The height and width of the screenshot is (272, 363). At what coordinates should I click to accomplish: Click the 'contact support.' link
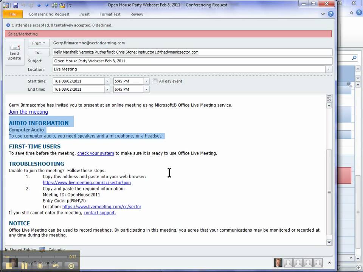[99, 213]
